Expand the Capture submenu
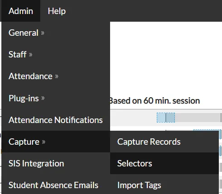 (56, 142)
